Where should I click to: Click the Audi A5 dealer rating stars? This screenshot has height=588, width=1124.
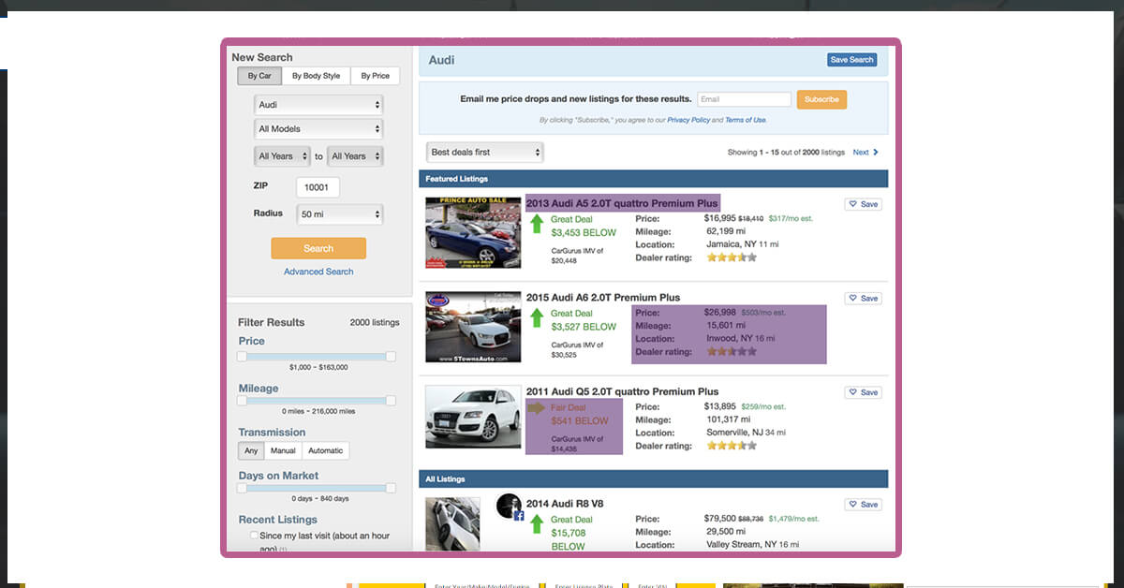pyautogui.click(x=732, y=257)
